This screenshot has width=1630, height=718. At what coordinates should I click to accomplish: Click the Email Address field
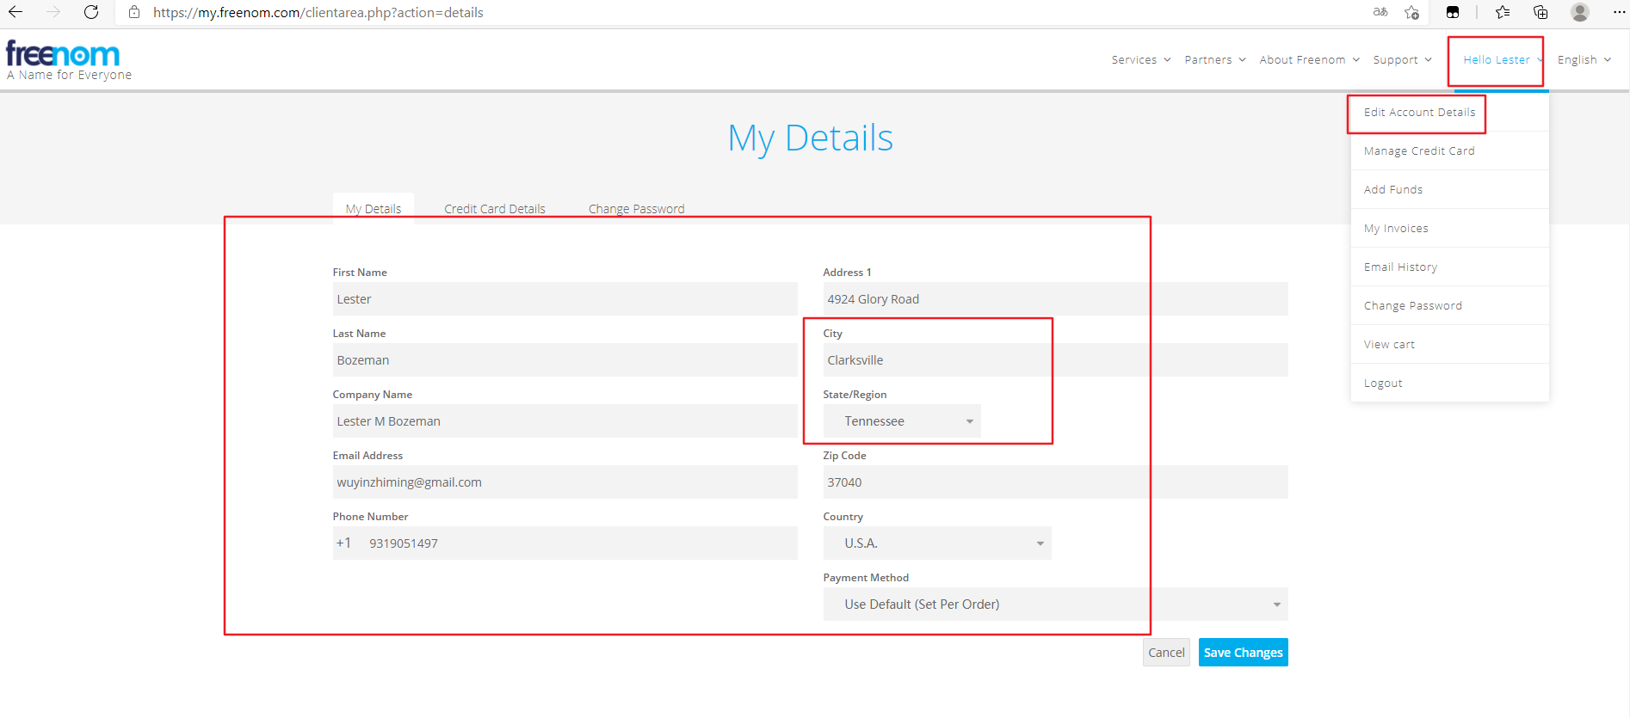(565, 482)
